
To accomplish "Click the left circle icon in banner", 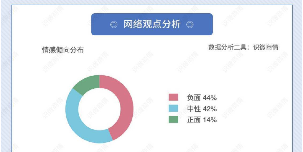I will coord(114,25).
